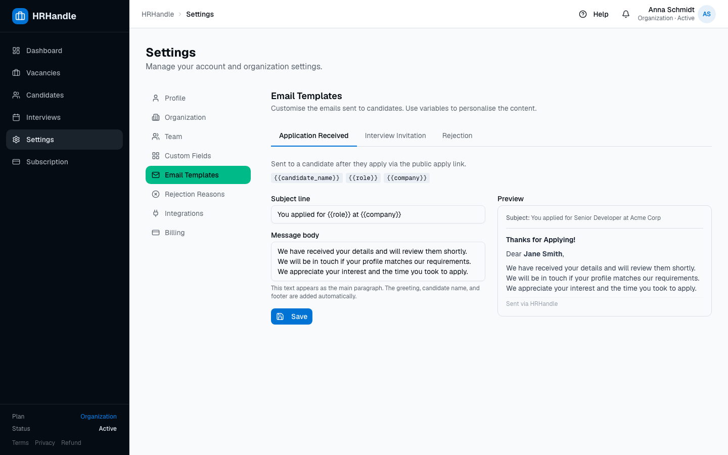Click the Anna Schmidt account name
This screenshot has width=728, height=455.
click(671, 10)
